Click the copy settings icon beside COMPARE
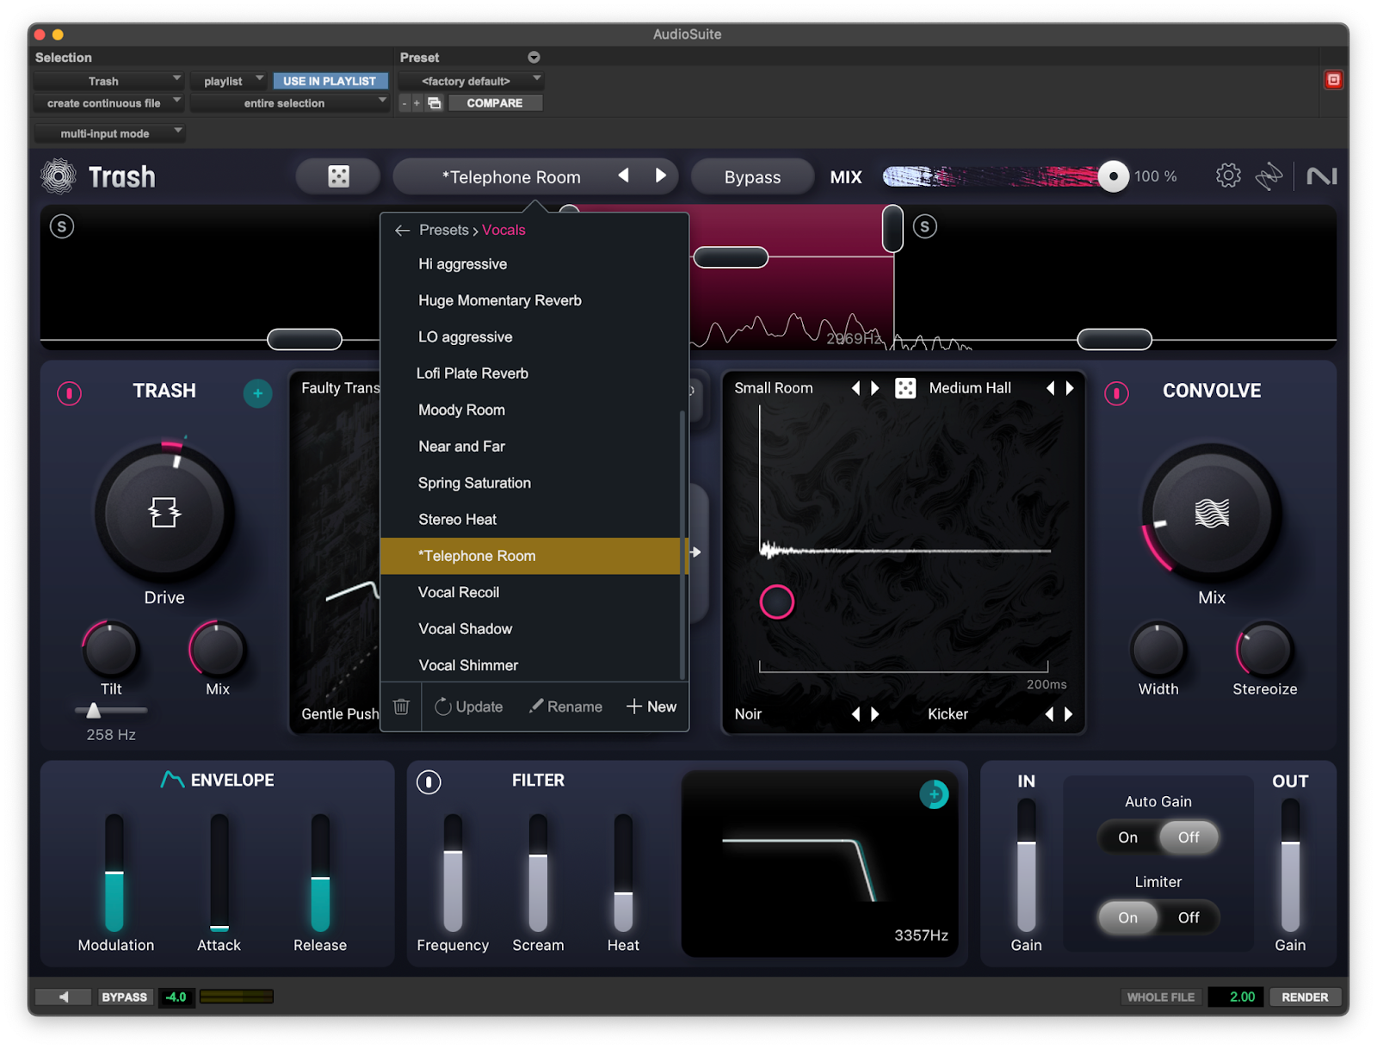This screenshot has width=1377, height=1049. (435, 103)
